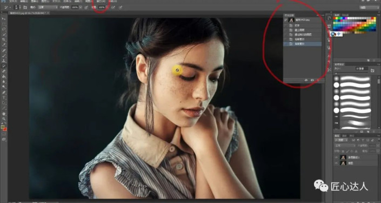Click the foreground color swatch in toolbox
The width and height of the screenshot is (381, 203).
point(3,127)
